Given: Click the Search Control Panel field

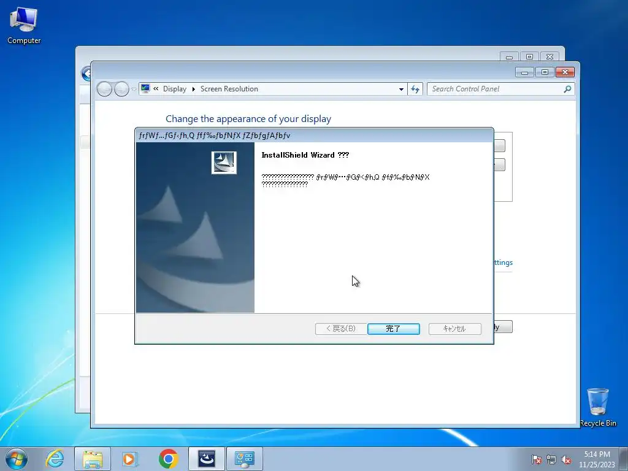Looking at the screenshot, I should point(500,90).
